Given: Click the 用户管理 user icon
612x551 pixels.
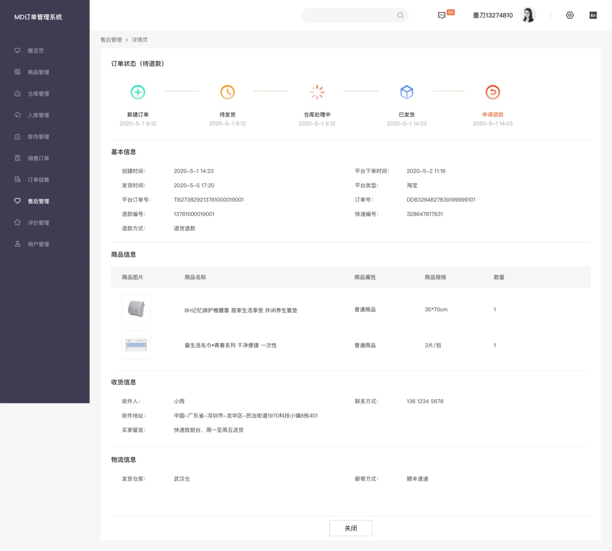Looking at the screenshot, I should tap(17, 244).
